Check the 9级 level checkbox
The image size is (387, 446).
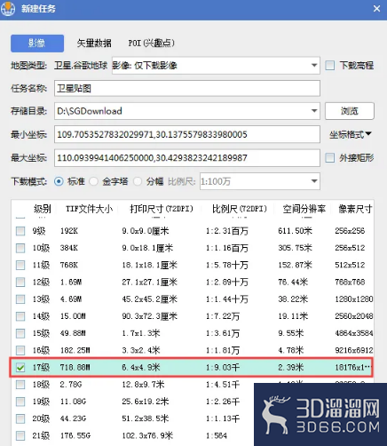[20, 231]
